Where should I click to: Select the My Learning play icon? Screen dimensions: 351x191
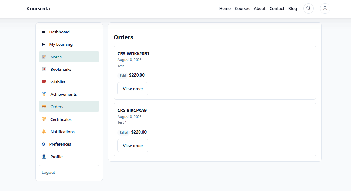[43, 45]
